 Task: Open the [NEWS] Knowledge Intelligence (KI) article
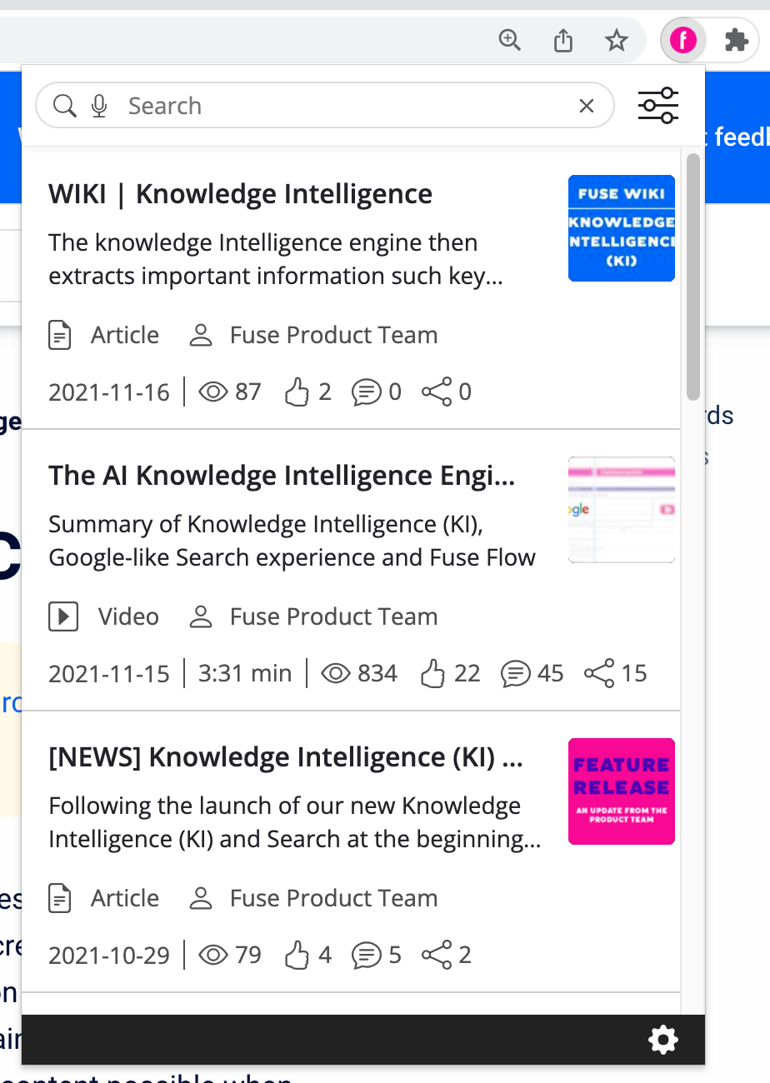(285, 757)
